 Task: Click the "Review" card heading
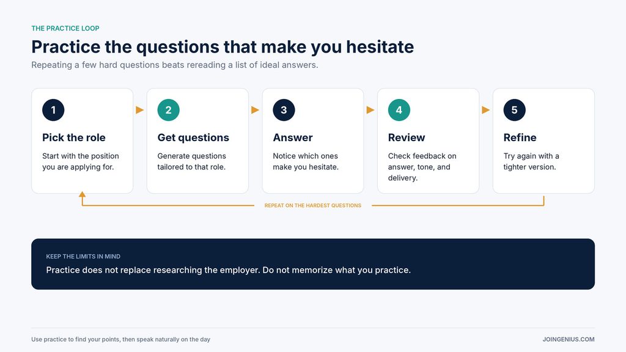[x=407, y=137]
